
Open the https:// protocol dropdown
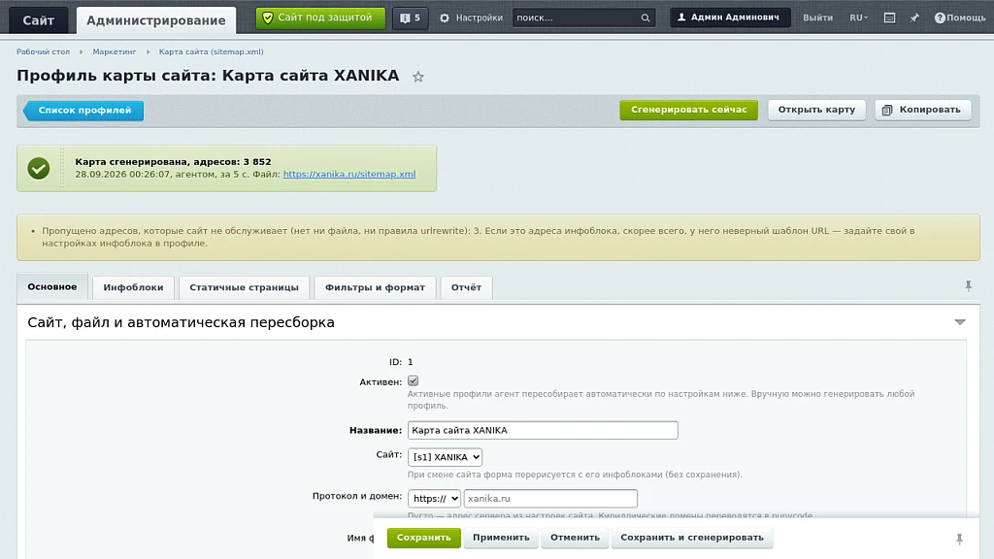434,499
